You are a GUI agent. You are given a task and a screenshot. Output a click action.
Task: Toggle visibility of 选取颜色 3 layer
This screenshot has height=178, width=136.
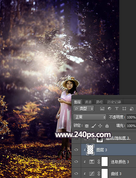pos(76,162)
